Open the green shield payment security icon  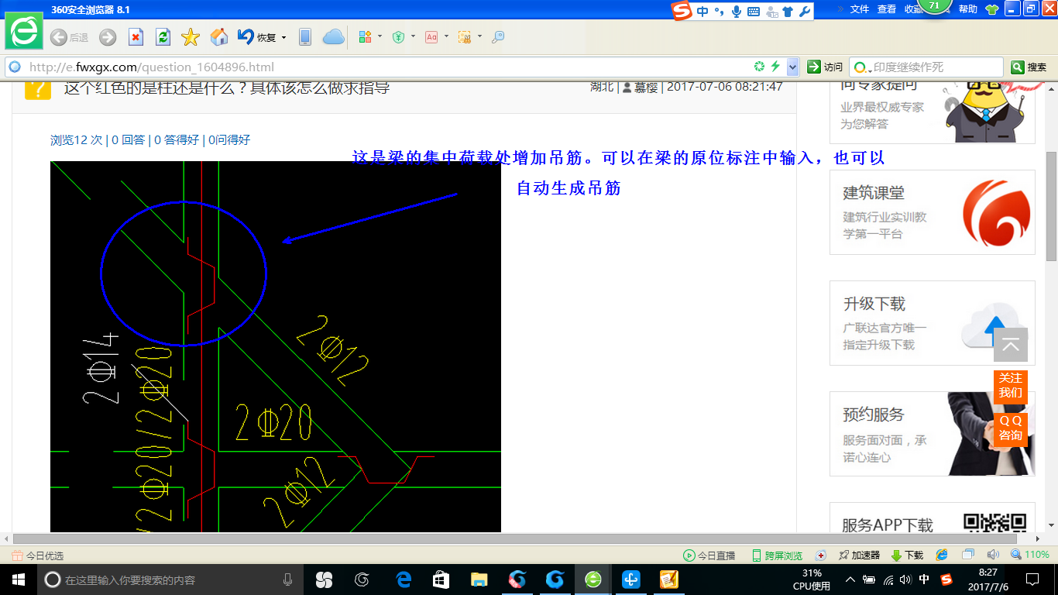(x=398, y=37)
